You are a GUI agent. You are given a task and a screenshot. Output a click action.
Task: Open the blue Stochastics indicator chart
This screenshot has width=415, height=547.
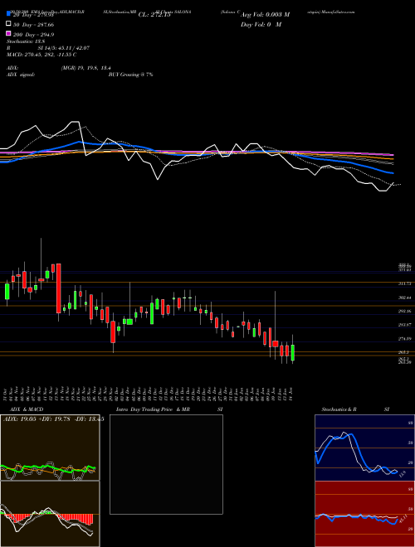[x=364, y=448]
